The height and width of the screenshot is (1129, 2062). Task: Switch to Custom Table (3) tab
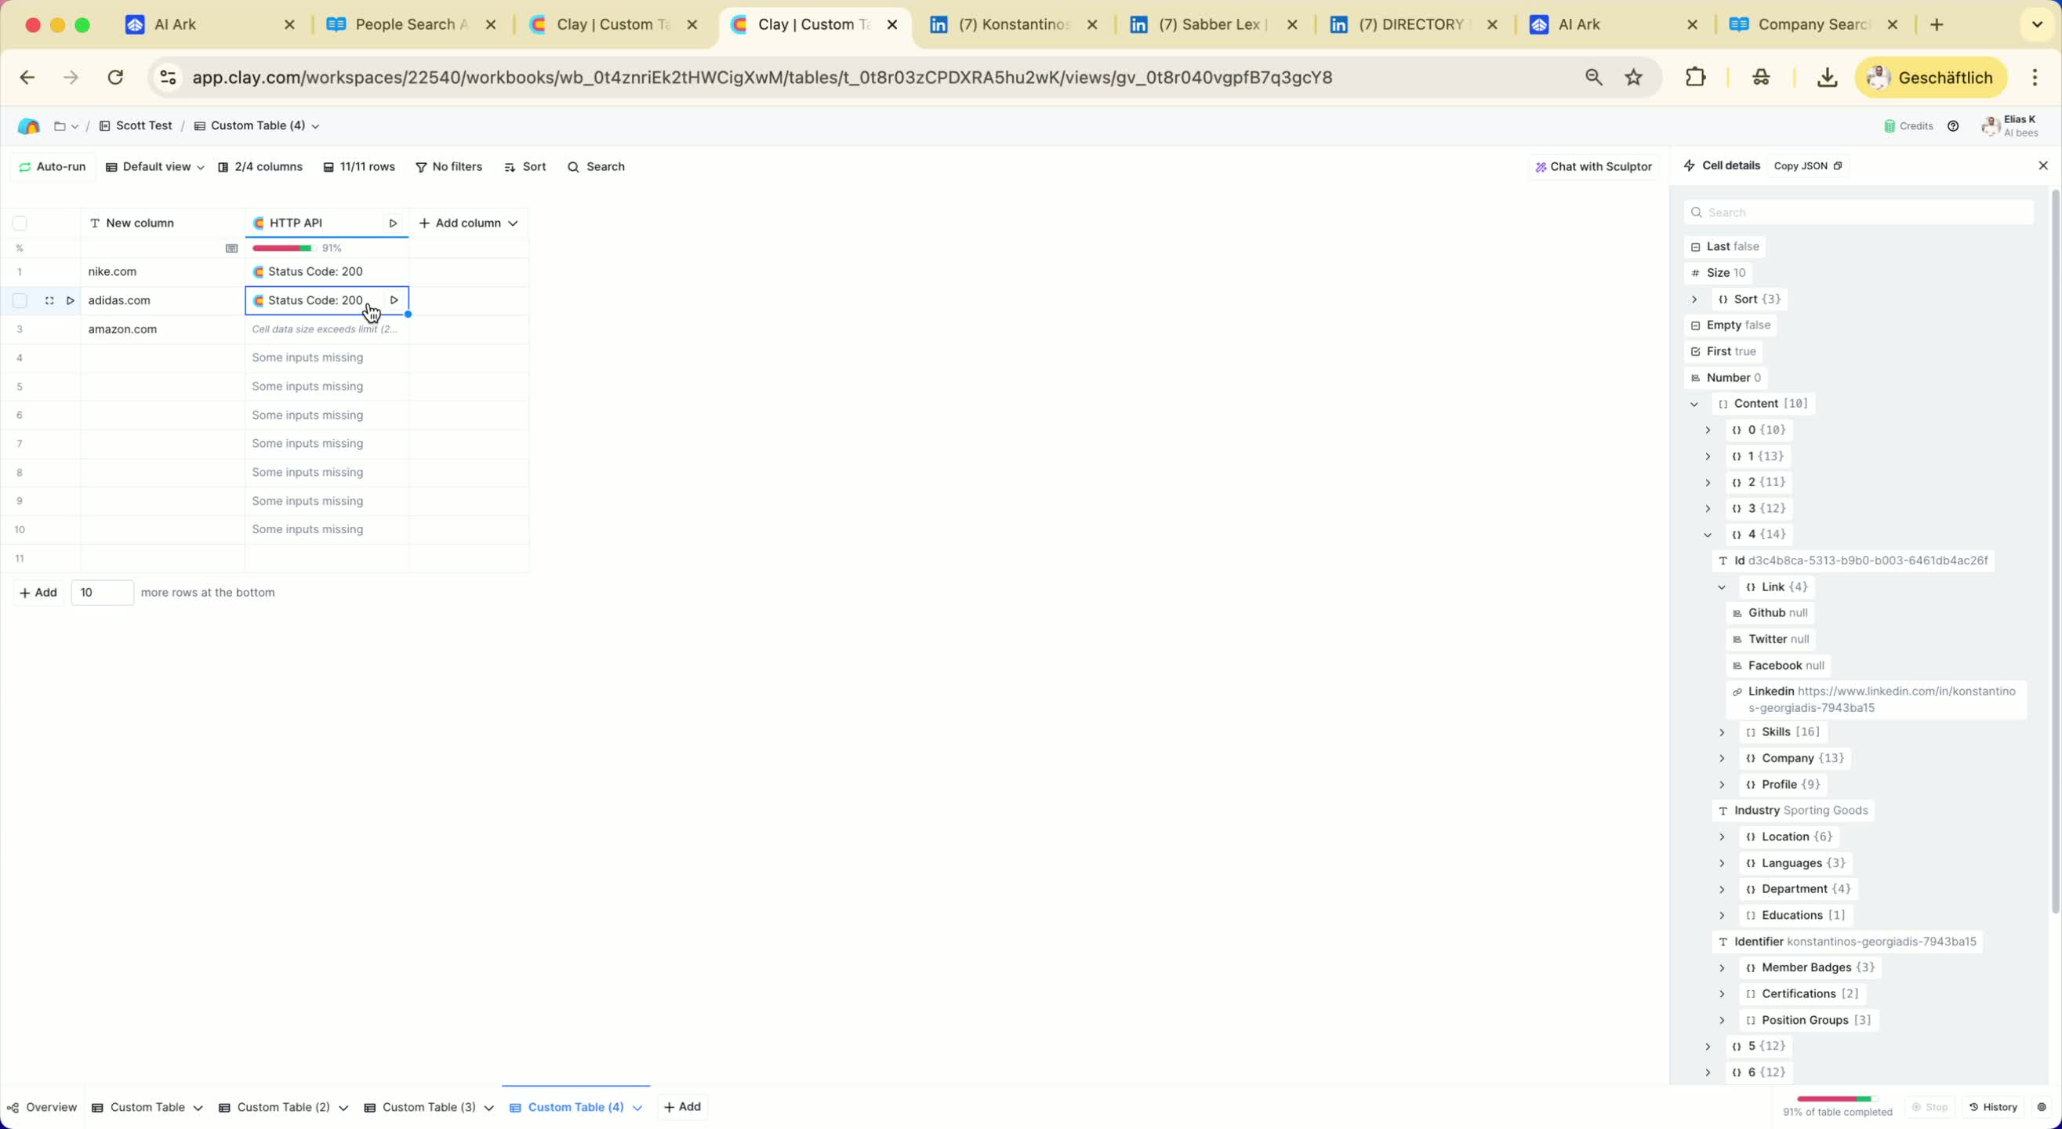428,1106
